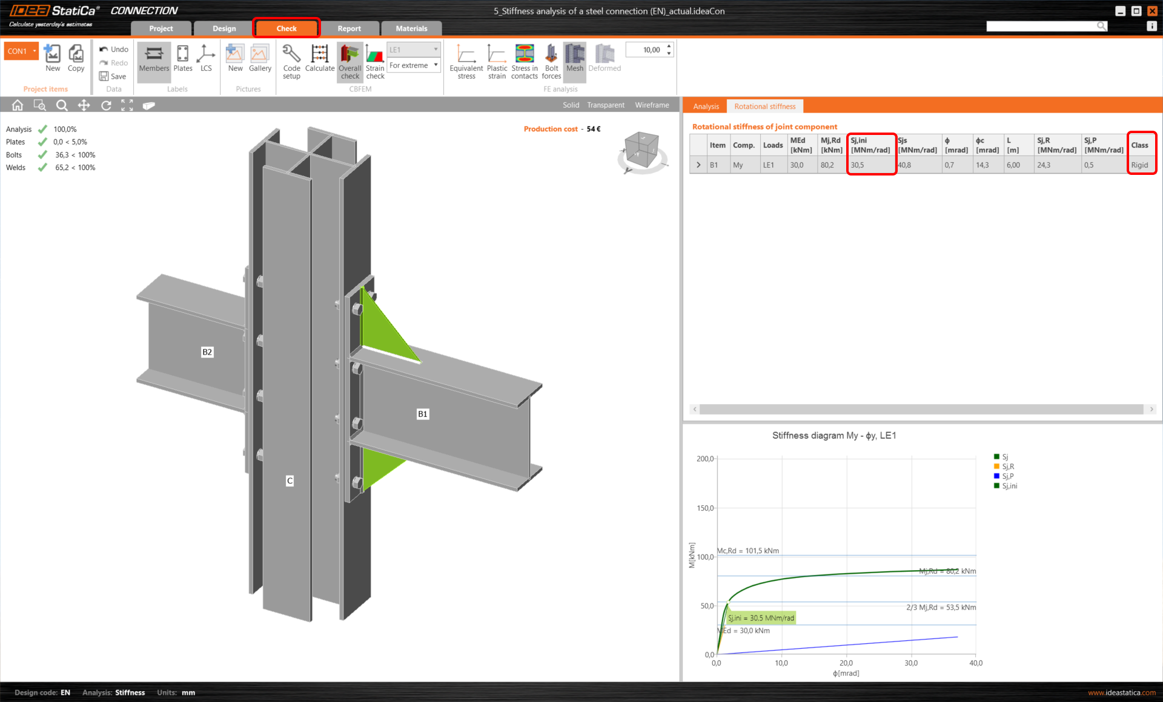Image resolution: width=1163 pixels, height=702 pixels.
Task: Select the LCS labels tool
Action: click(206, 61)
